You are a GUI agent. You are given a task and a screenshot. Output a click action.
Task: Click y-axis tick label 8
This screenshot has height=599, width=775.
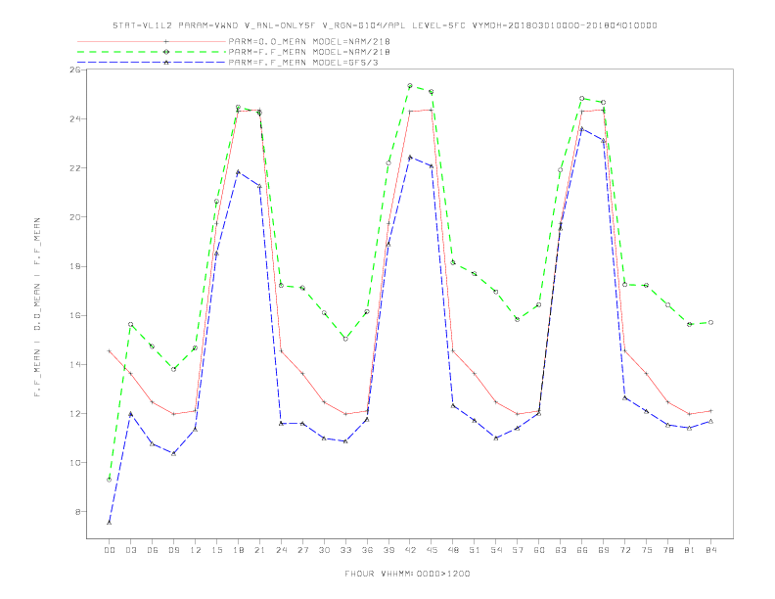point(78,512)
